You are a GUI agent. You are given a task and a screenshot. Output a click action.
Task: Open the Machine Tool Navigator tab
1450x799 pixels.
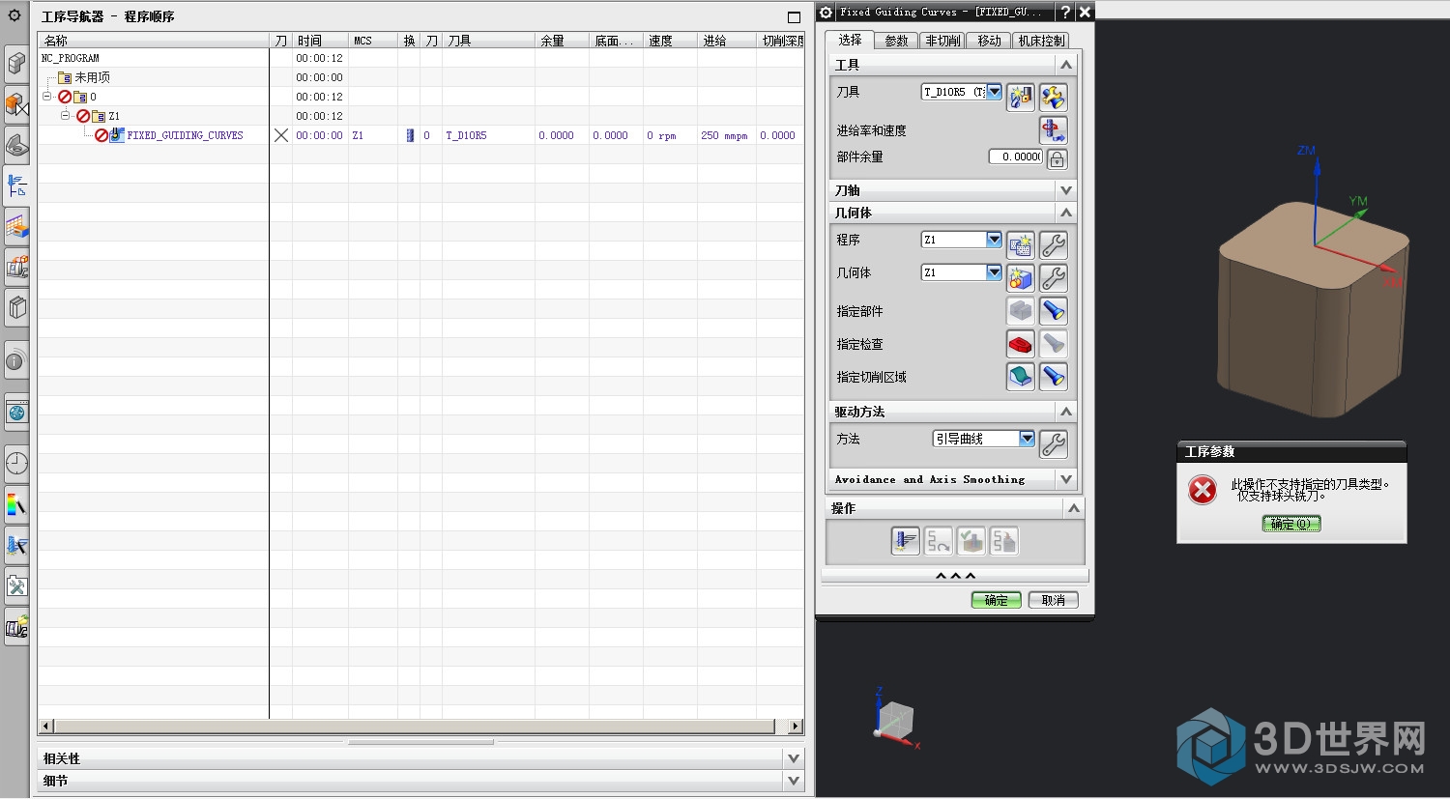(16, 267)
